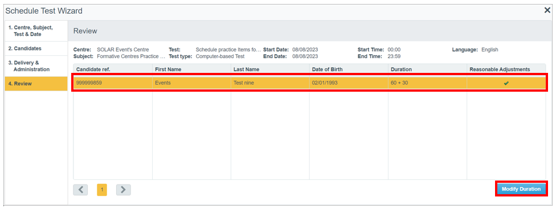Click the duration cell 60 + 30
The width and height of the screenshot is (556, 209).
[x=428, y=83]
